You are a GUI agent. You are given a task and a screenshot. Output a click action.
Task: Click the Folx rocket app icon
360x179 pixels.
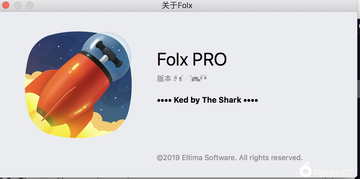click(78, 85)
